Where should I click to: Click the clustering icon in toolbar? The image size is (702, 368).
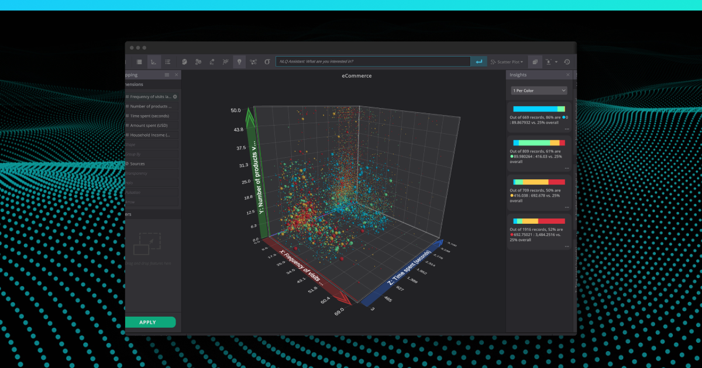click(x=198, y=61)
